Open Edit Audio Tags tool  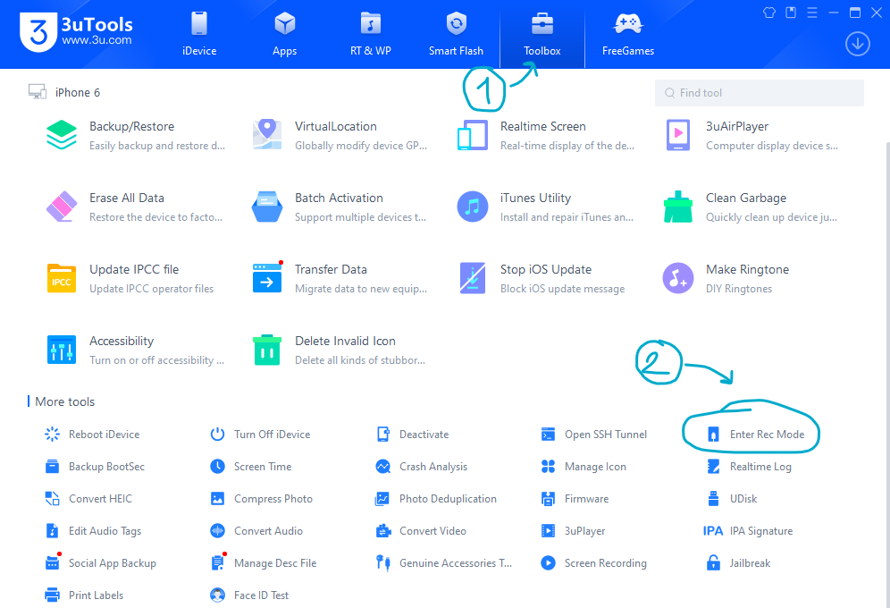click(x=93, y=531)
